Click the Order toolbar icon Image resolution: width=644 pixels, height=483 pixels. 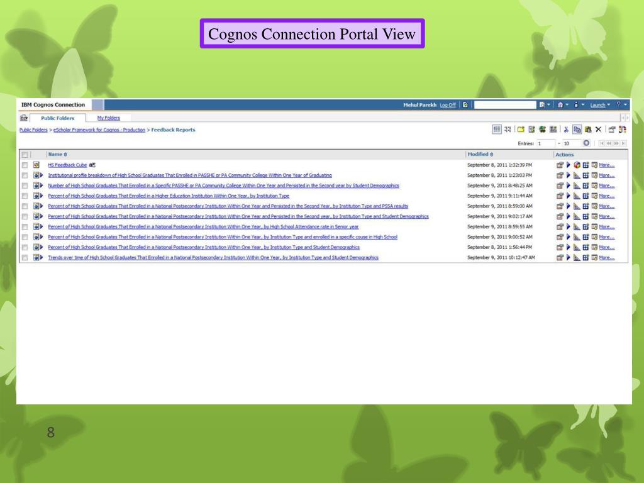pyautogui.click(x=622, y=130)
